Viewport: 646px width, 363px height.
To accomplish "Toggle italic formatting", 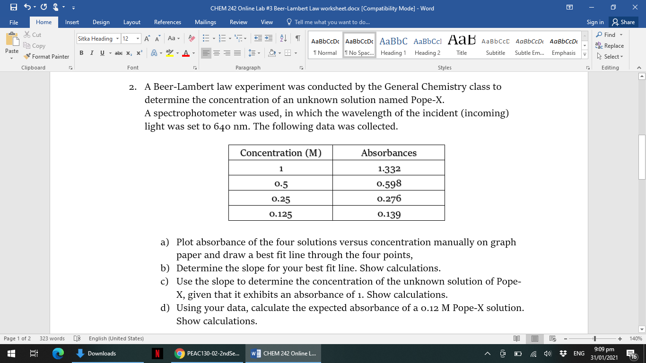I will [92, 53].
